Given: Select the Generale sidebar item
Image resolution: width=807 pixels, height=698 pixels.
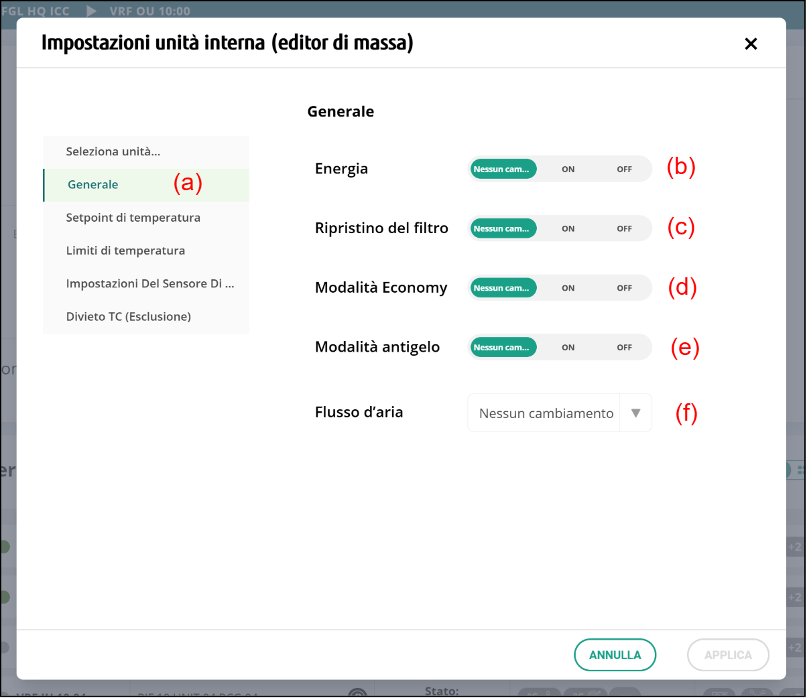Looking at the screenshot, I should [93, 185].
